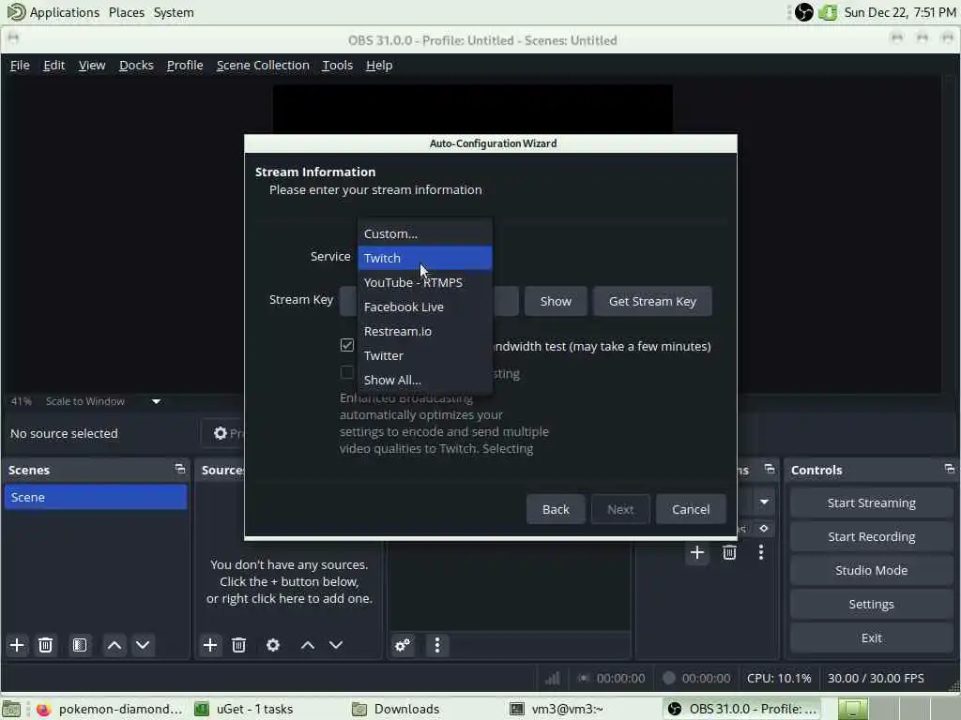Open System menu in top panel
This screenshot has width=961, height=720.
click(174, 11)
